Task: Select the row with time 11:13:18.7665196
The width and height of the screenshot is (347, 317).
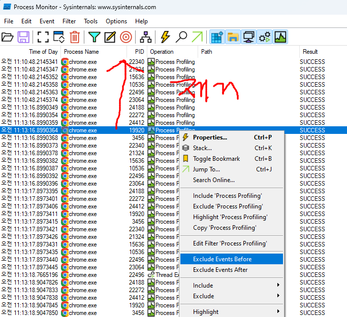Action: click(174, 275)
